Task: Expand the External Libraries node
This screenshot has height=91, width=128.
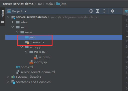Action: click(x=8, y=77)
